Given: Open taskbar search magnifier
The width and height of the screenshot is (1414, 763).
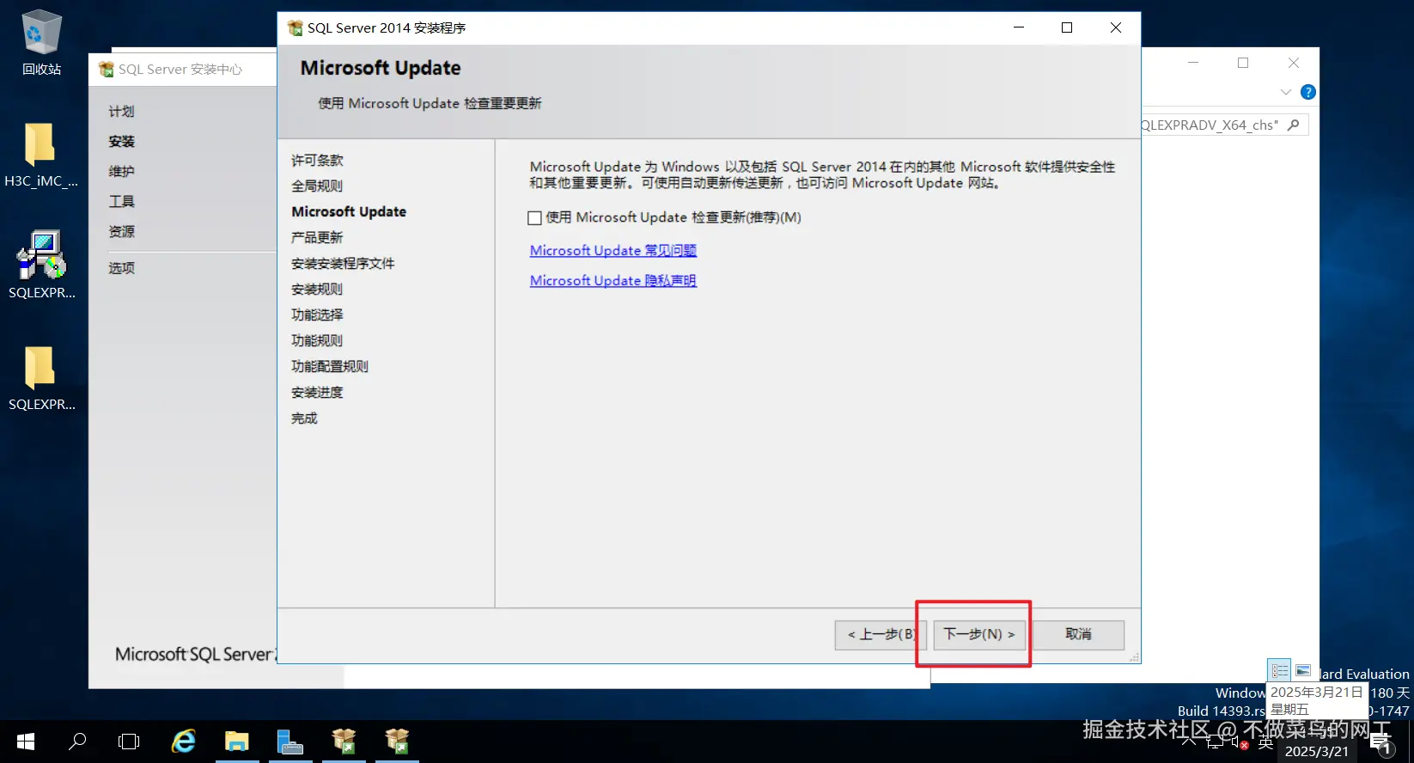Looking at the screenshot, I should [x=77, y=741].
